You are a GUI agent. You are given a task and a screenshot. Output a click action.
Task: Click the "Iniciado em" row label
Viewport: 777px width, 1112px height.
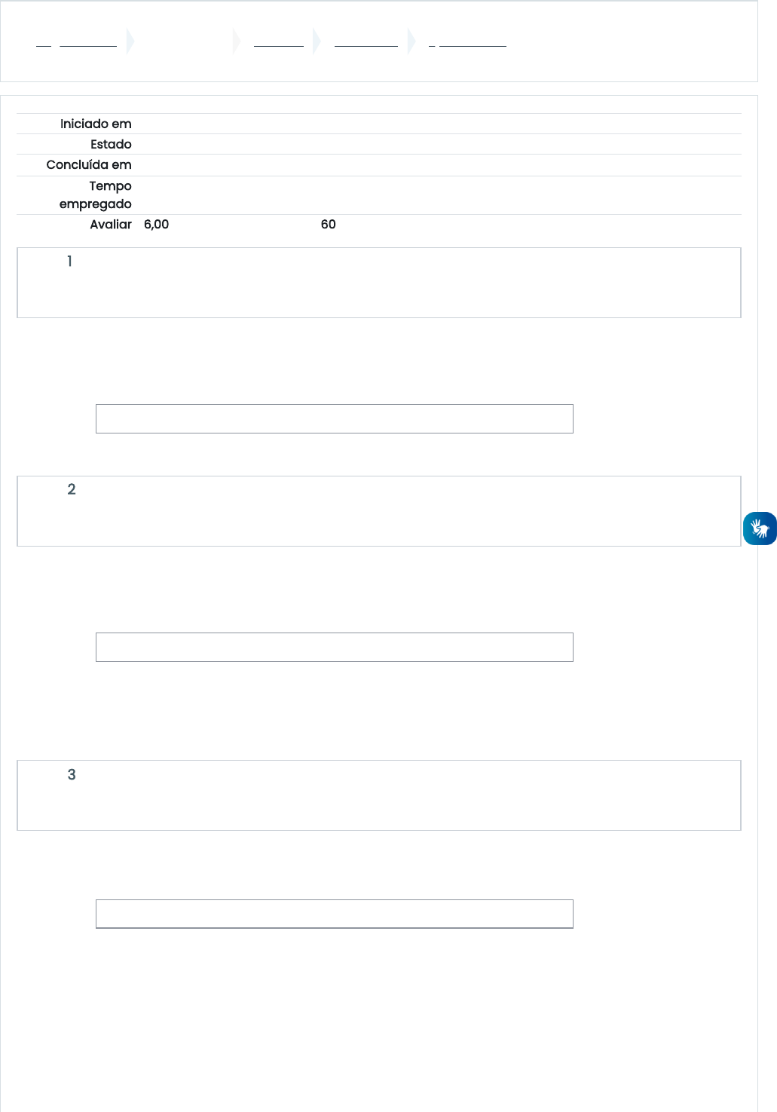[x=96, y=124]
